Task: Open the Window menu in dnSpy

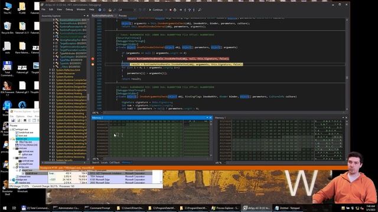Action: tap(81, 9)
